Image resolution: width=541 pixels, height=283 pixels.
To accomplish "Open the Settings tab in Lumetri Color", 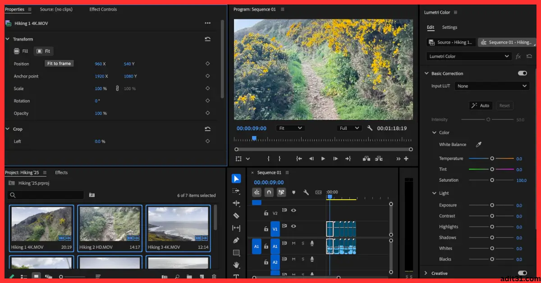I will [x=449, y=27].
